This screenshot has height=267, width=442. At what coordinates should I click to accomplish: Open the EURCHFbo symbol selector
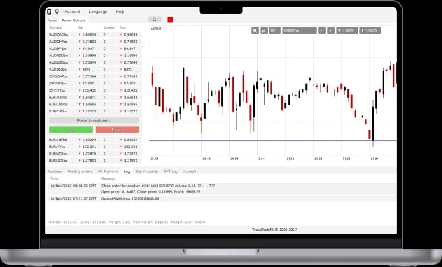(299, 30)
